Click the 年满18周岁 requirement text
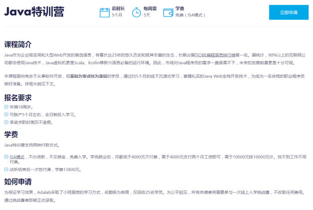 pos(21,107)
